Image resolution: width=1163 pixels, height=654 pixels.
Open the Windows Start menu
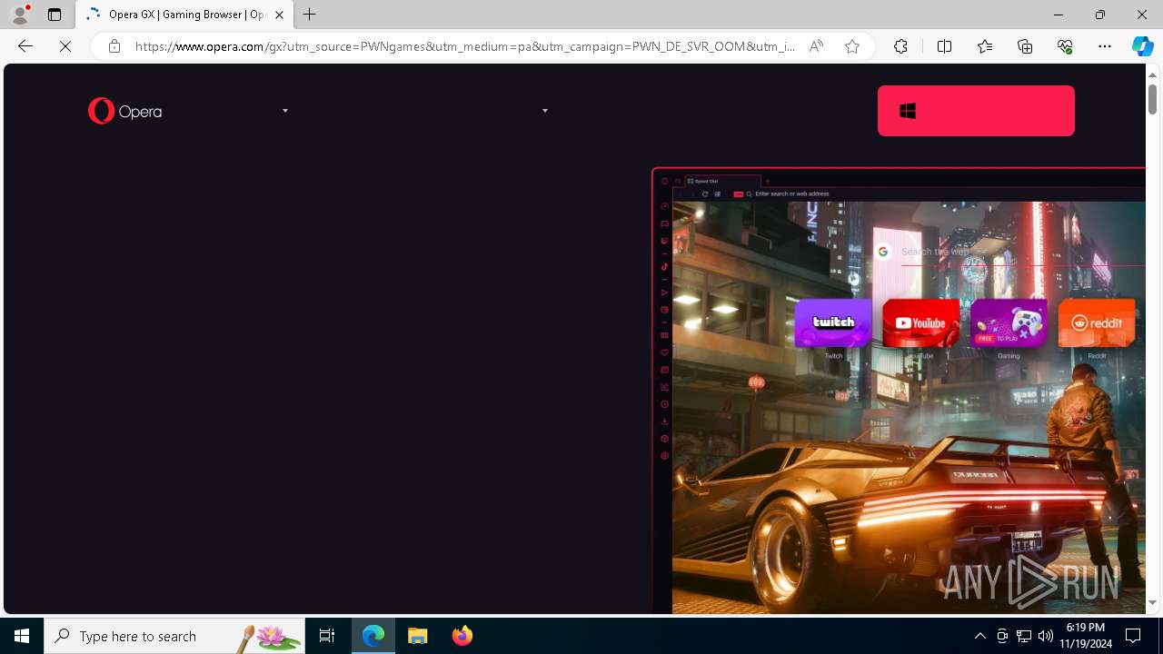coord(22,636)
